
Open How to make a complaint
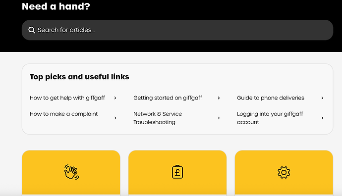(63, 114)
